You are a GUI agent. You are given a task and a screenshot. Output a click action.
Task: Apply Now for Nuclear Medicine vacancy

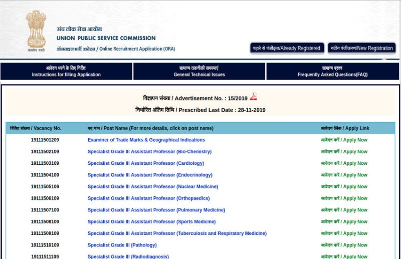coord(344,187)
